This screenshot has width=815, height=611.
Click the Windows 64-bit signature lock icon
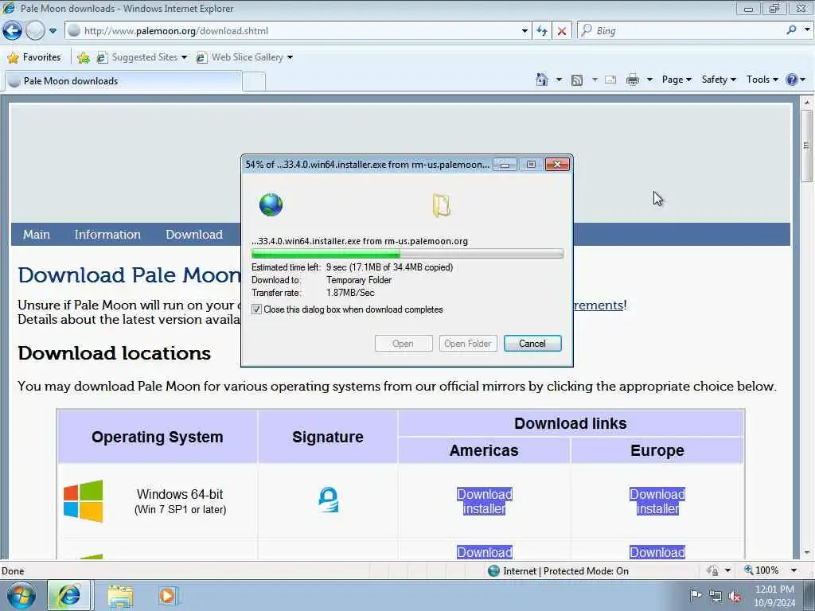coord(328,500)
